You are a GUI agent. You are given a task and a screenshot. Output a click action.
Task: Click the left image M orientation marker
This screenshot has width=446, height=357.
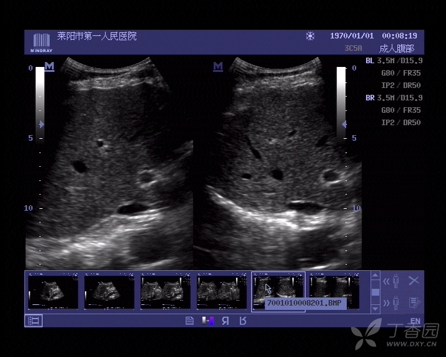click(50, 66)
